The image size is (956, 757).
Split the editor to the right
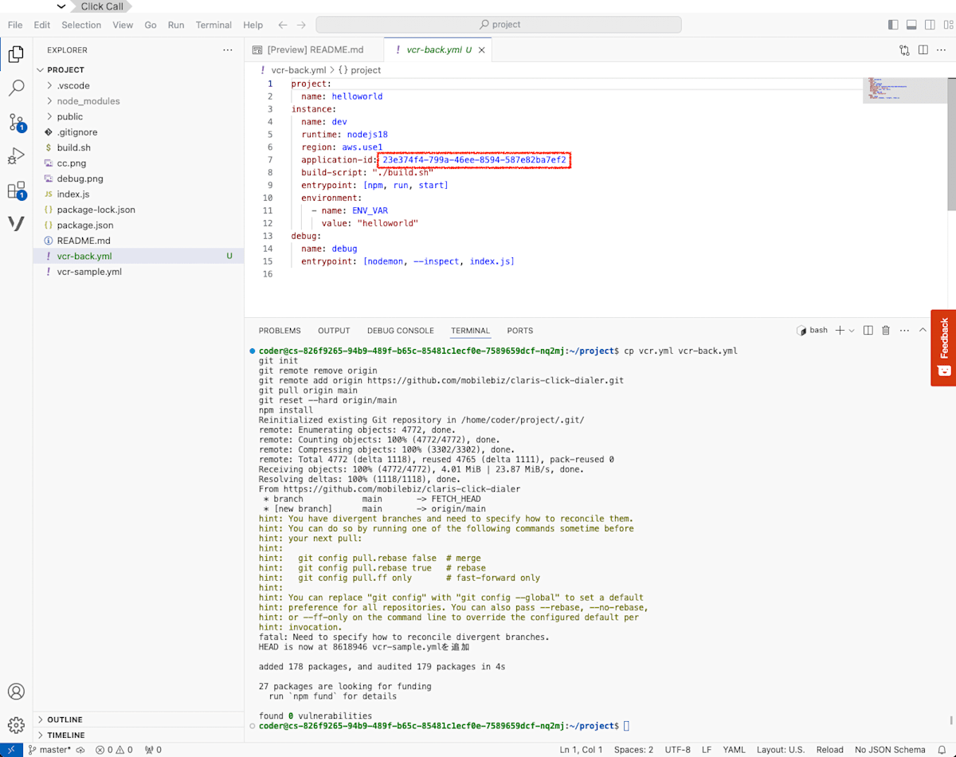(923, 49)
